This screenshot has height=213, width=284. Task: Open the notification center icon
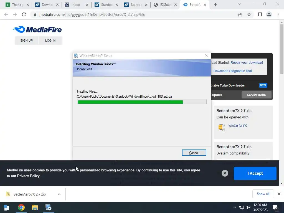tap(275, 208)
